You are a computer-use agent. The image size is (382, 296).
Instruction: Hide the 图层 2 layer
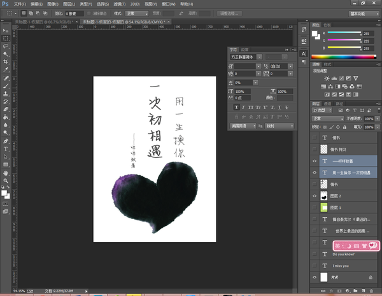pyautogui.click(x=315, y=195)
